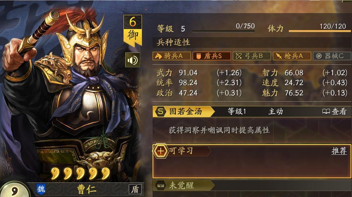
Task: Select the 弓兵B archer aptitude badge
Action: (252, 56)
